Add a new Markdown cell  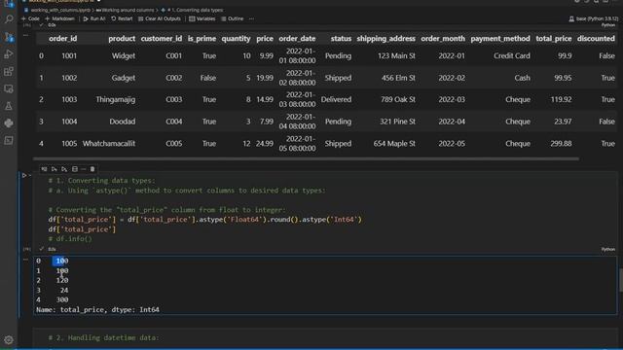click(x=59, y=18)
